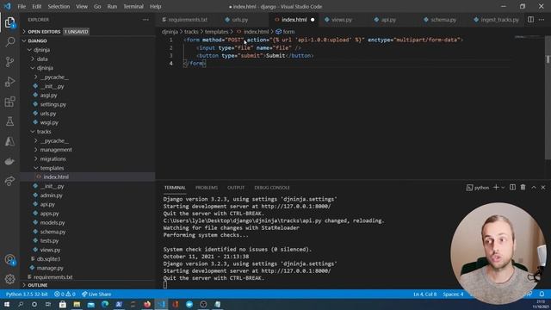Image resolution: width=551 pixels, height=310 pixels.
Task: Open the Manage gear menu
Action: 9,279
